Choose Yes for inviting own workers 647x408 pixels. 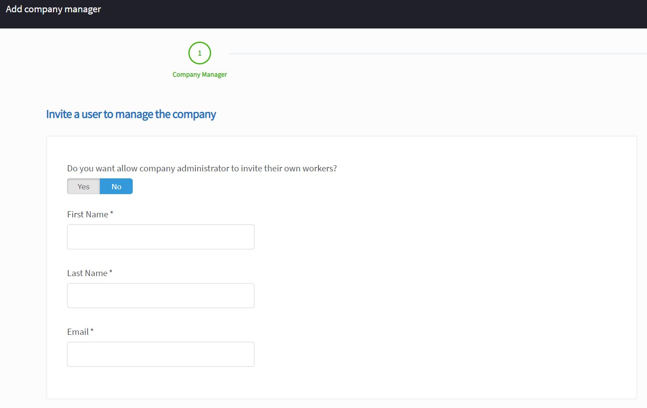[83, 187]
